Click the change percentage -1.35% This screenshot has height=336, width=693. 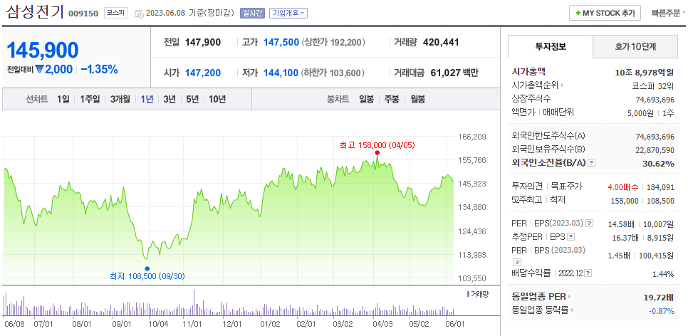coord(99,69)
